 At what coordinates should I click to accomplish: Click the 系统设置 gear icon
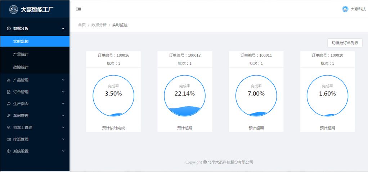click(x=9, y=151)
